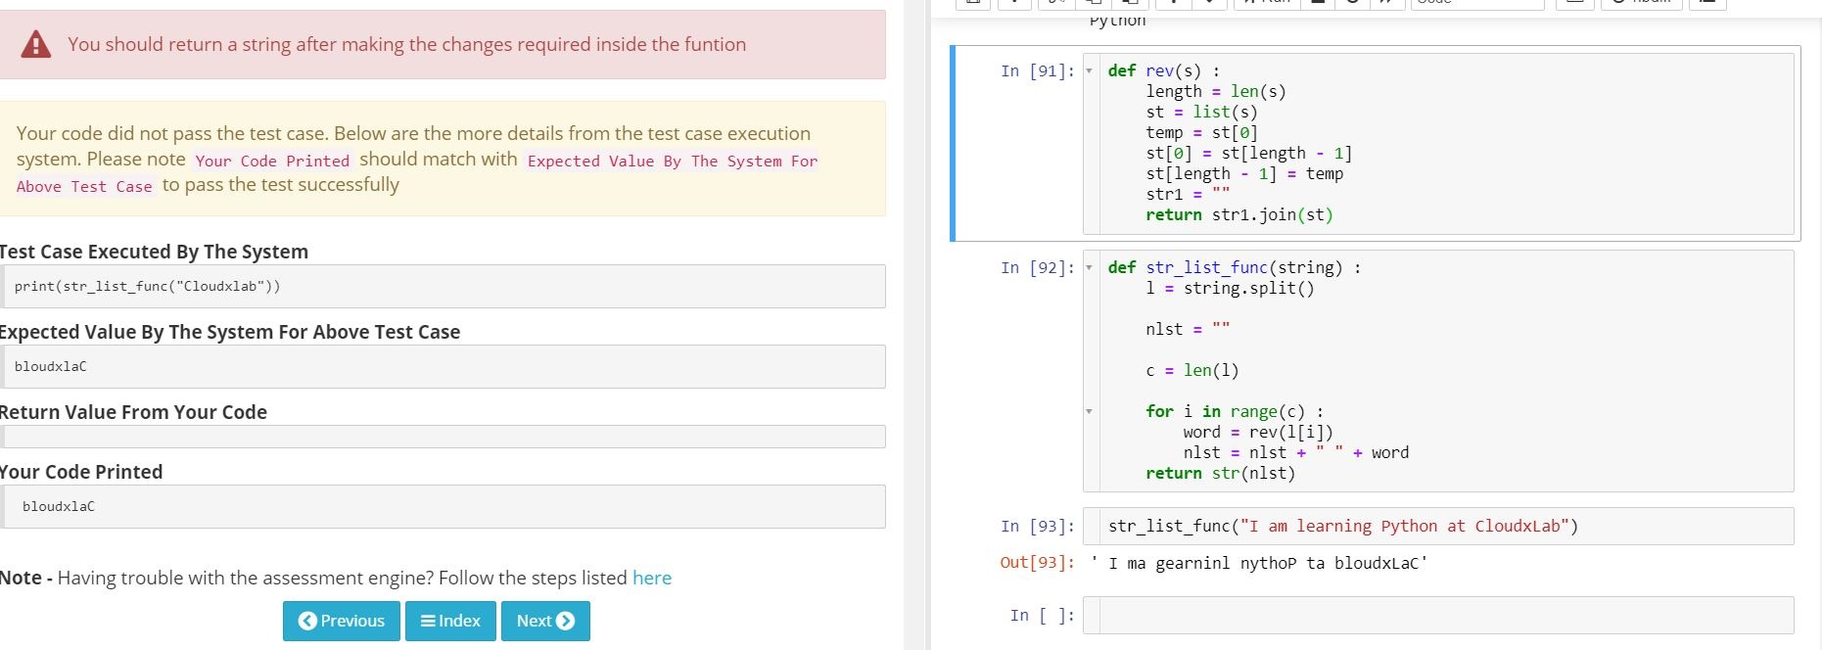The image size is (1822, 650).
Task: Click the In [91] cell prompt
Action: [1037, 70]
